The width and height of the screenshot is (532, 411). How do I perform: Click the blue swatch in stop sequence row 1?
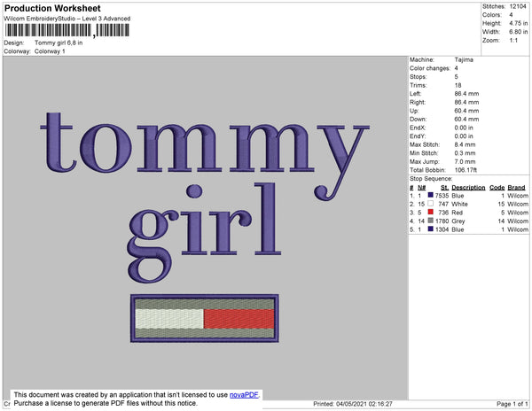(x=431, y=195)
